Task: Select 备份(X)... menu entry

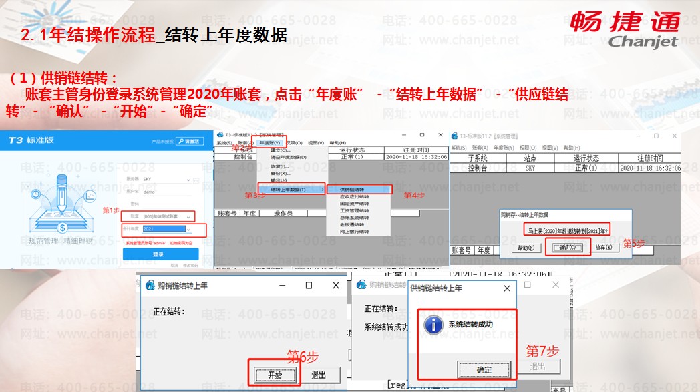Action: coord(280,173)
